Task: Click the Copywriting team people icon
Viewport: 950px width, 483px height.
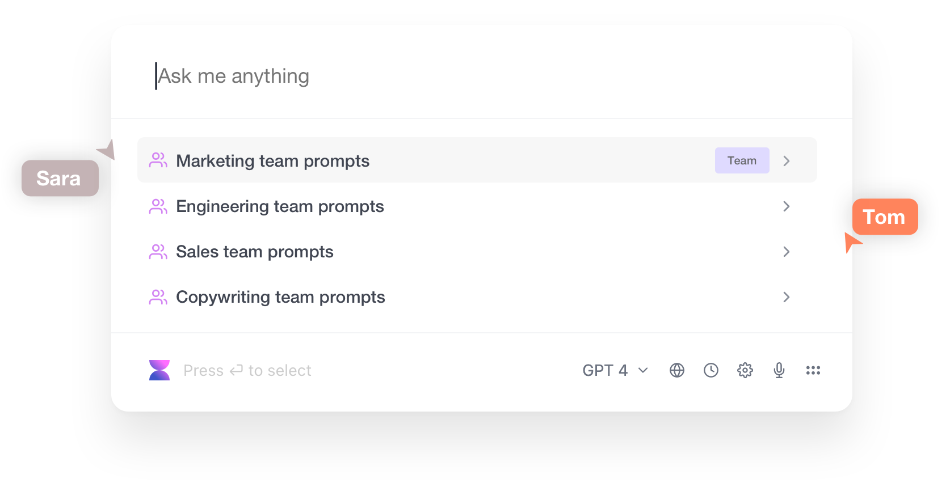Action: click(158, 297)
